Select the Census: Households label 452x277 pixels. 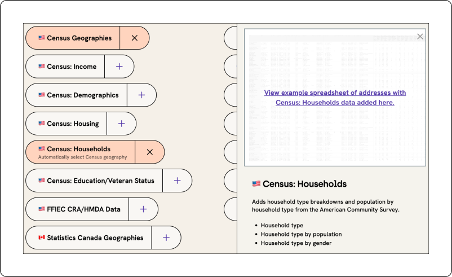tap(79, 149)
